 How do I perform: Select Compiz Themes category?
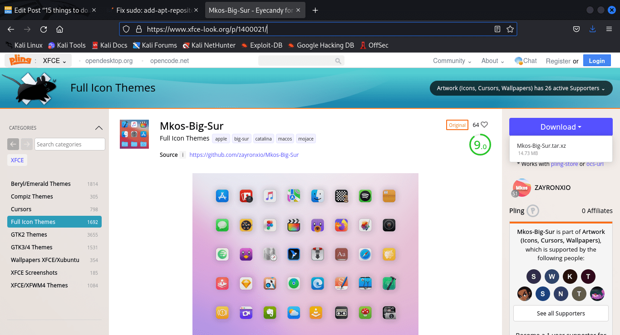click(x=54, y=196)
